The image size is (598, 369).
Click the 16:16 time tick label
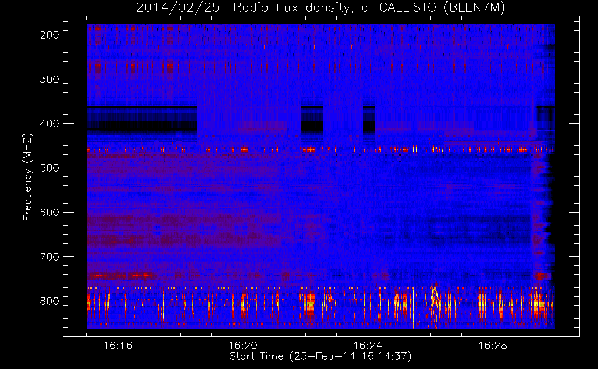coord(118,346)
